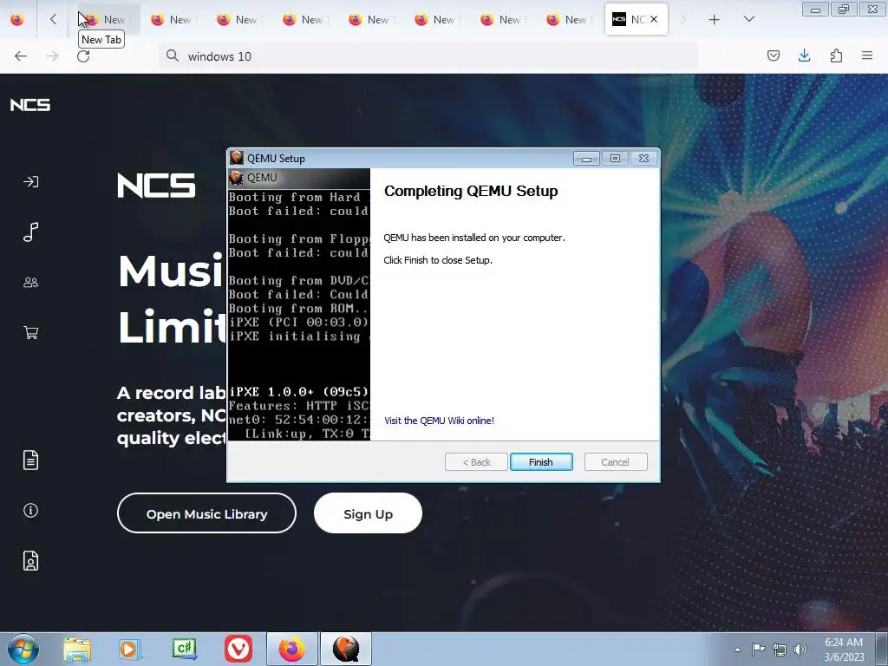Open the Firefox downloads arrow icon
This screenshot has width=888, height=666.
coord(804,55)
